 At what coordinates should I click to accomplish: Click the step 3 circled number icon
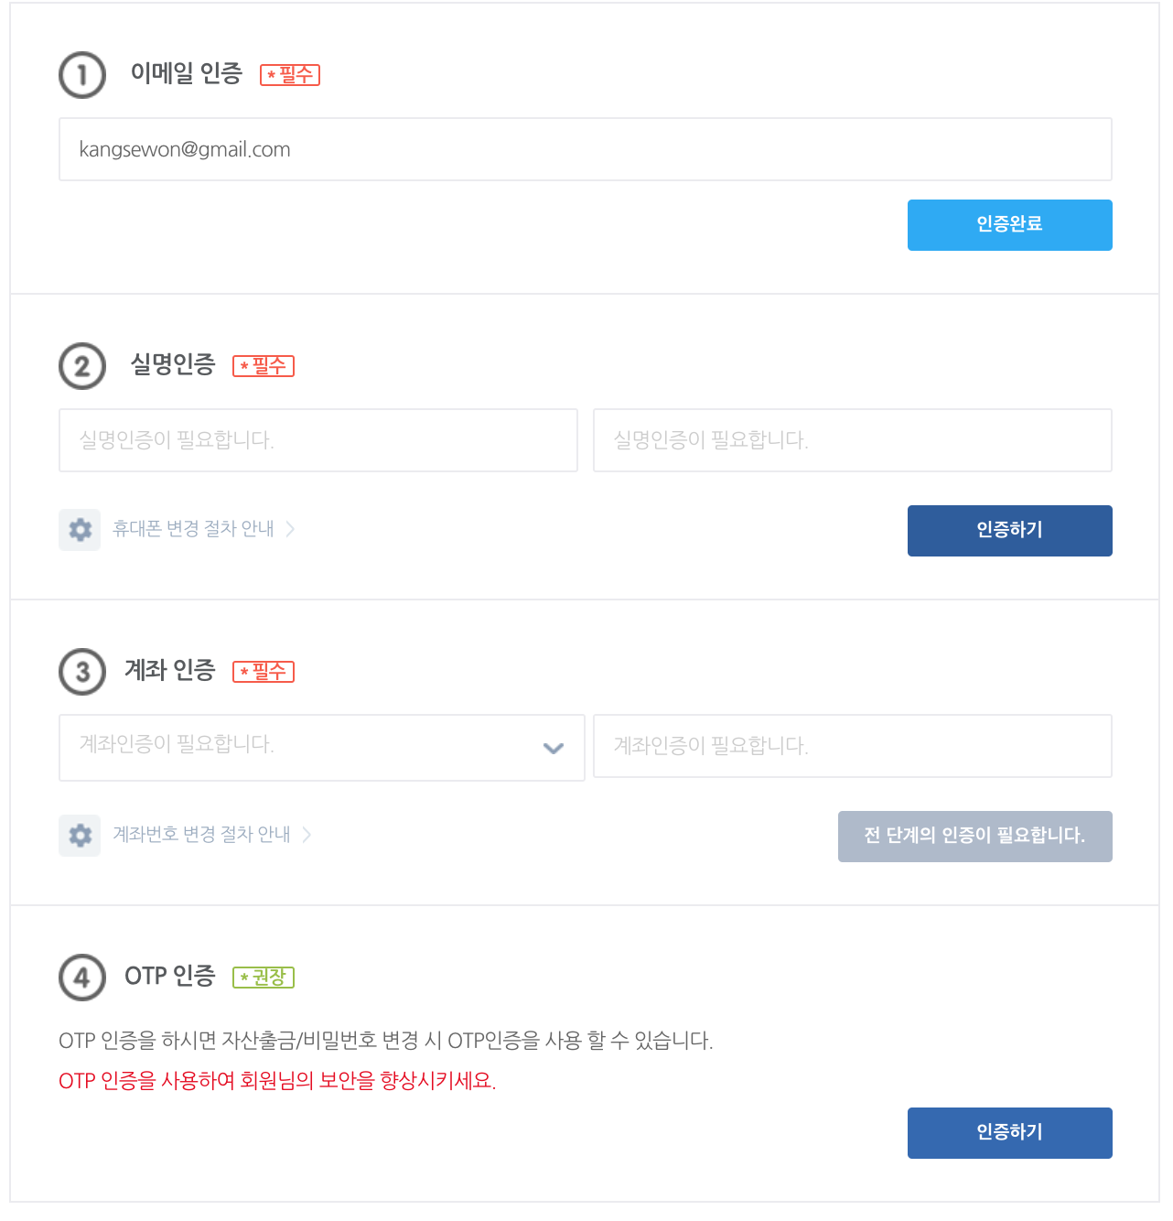coord(82,672)
